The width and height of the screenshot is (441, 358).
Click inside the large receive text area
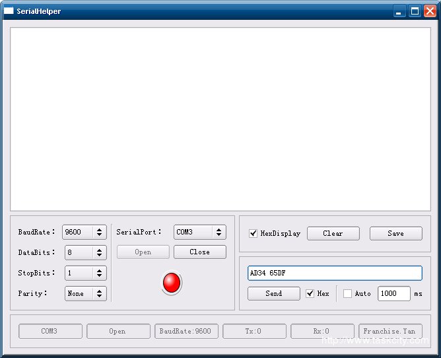pyautogui.click(x=220, y=119)
